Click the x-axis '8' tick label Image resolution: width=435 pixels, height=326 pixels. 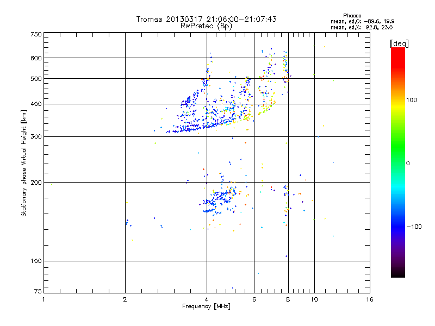tap(288, 299)
